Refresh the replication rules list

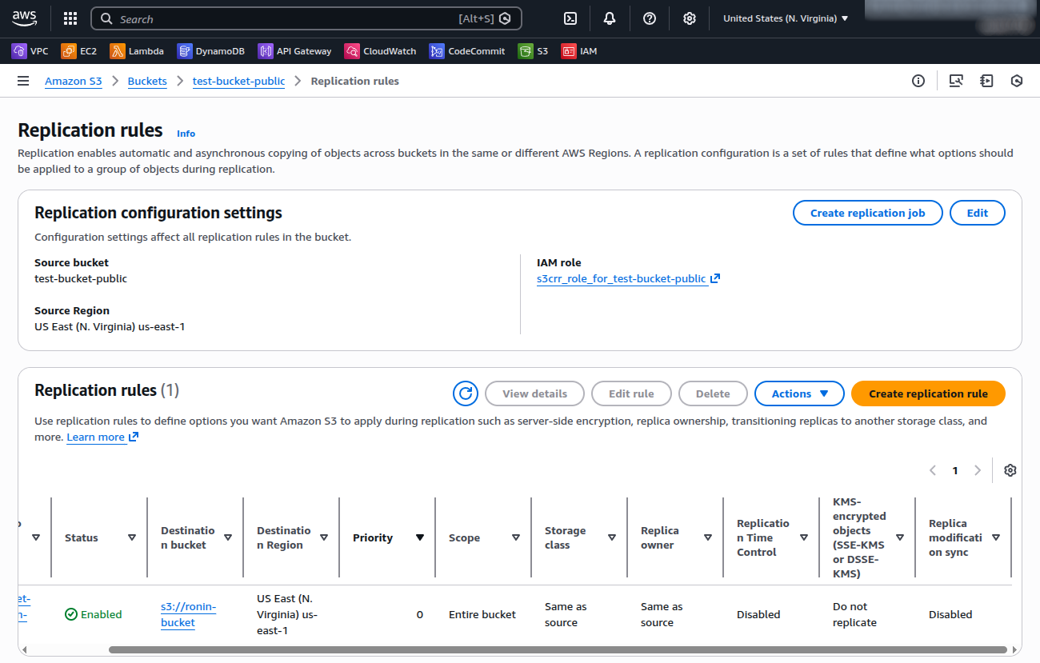pyautogui.click(x=466, y=393)
